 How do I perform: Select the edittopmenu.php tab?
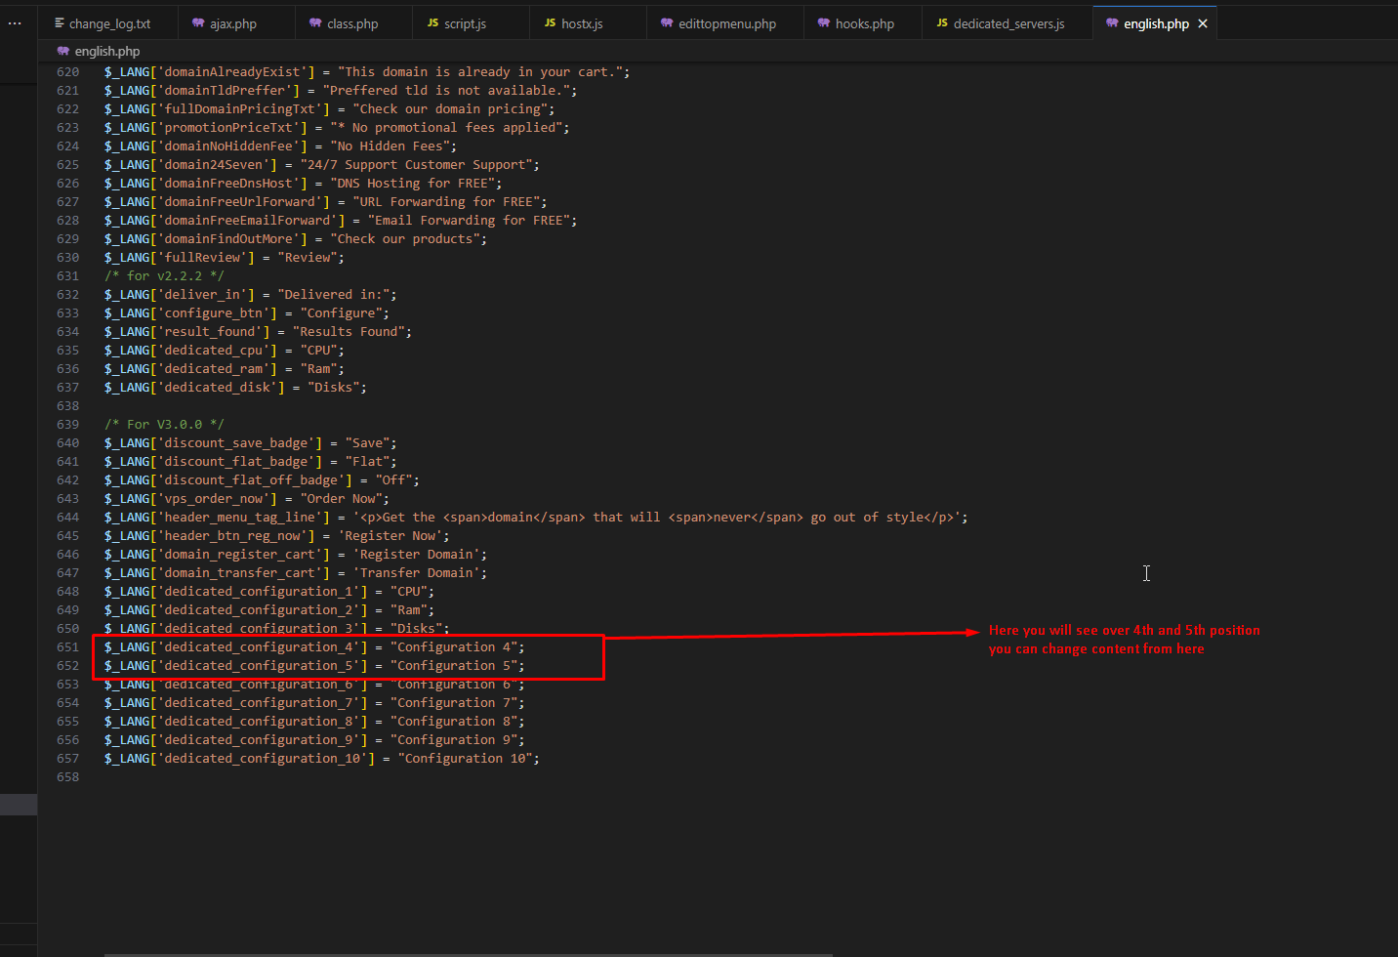727,23
